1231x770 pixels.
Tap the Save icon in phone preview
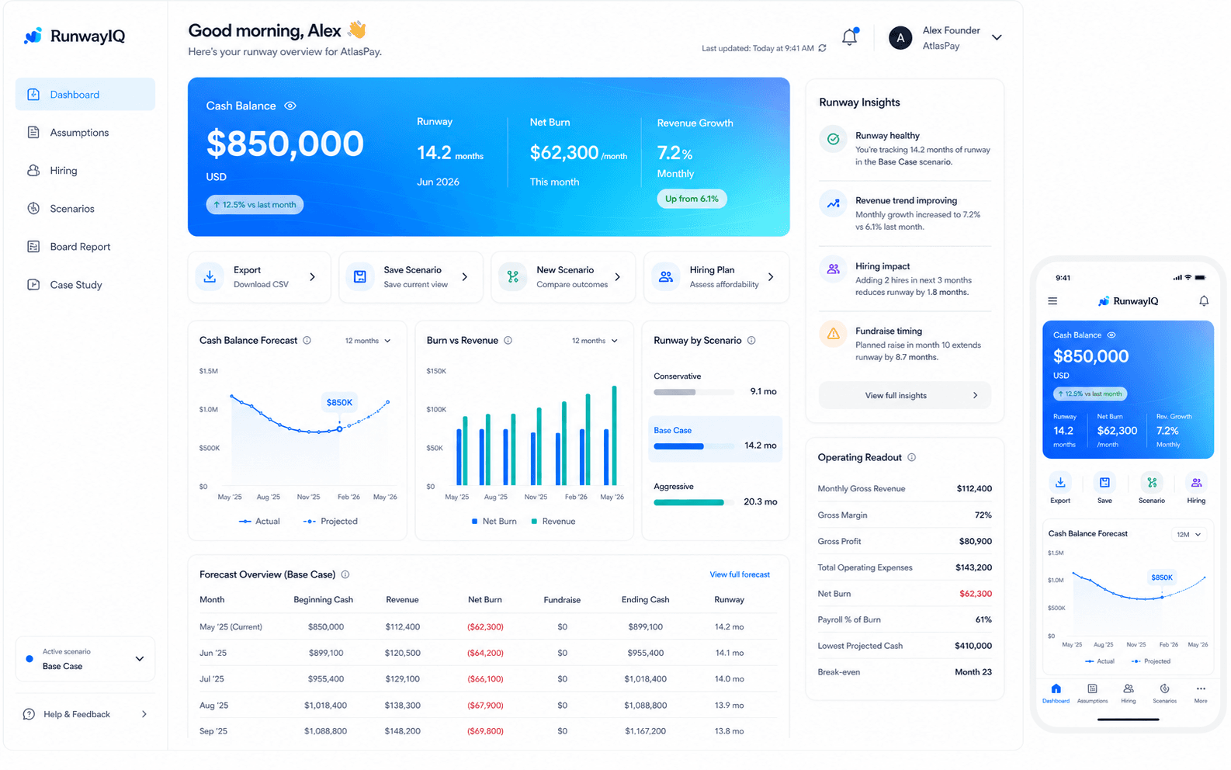coord(1104,482)
